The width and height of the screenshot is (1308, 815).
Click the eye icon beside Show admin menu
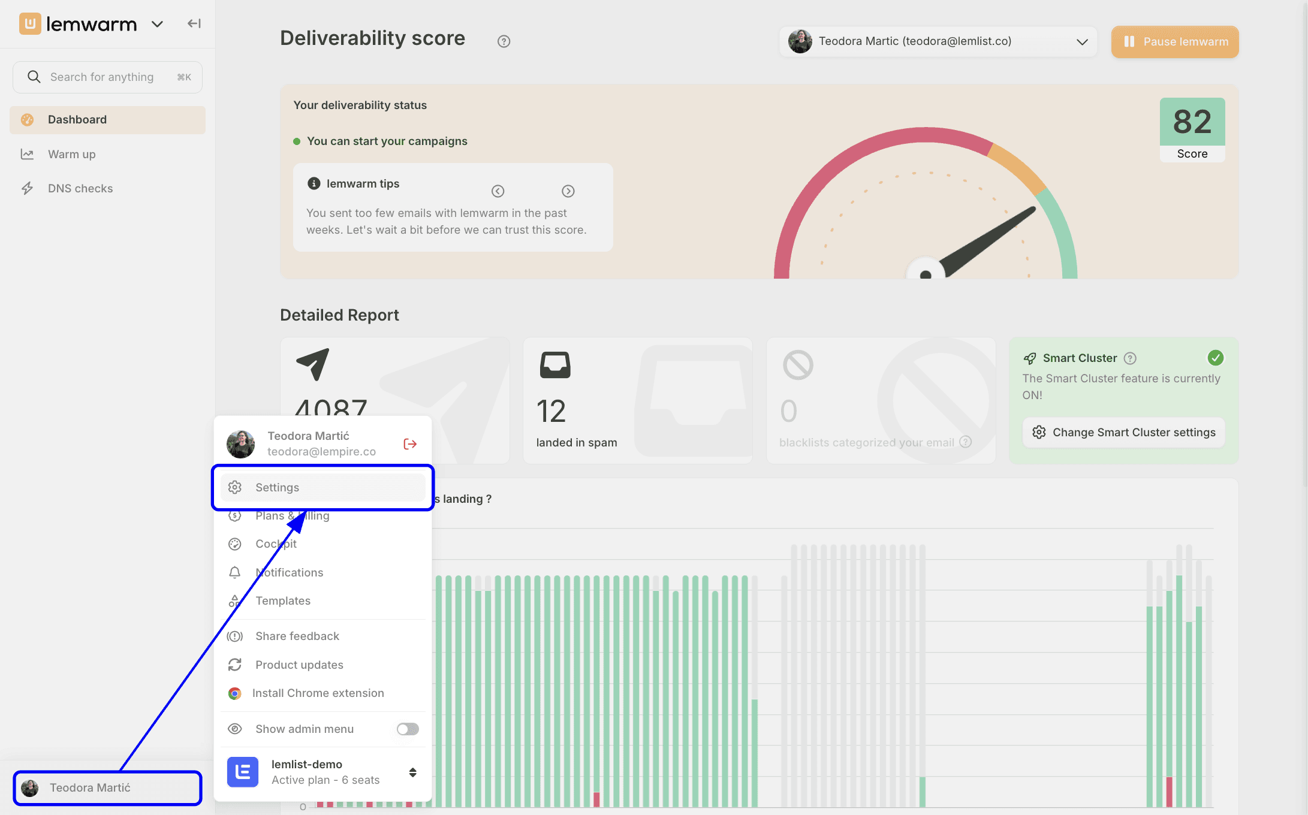pos(235,729)
